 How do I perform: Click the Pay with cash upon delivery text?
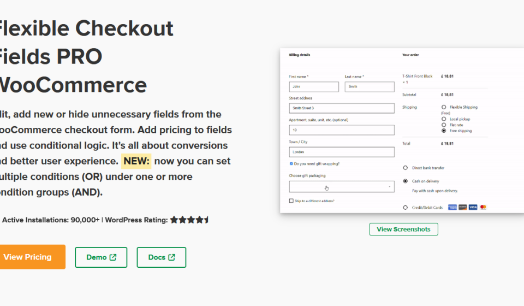point(435,191)
